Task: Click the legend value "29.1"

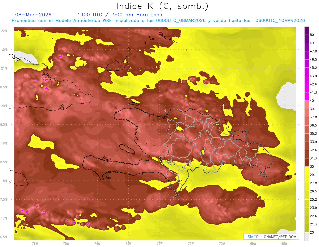Action: pos(313,175)
